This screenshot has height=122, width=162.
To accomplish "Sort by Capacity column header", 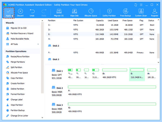I will click(100, 20).
